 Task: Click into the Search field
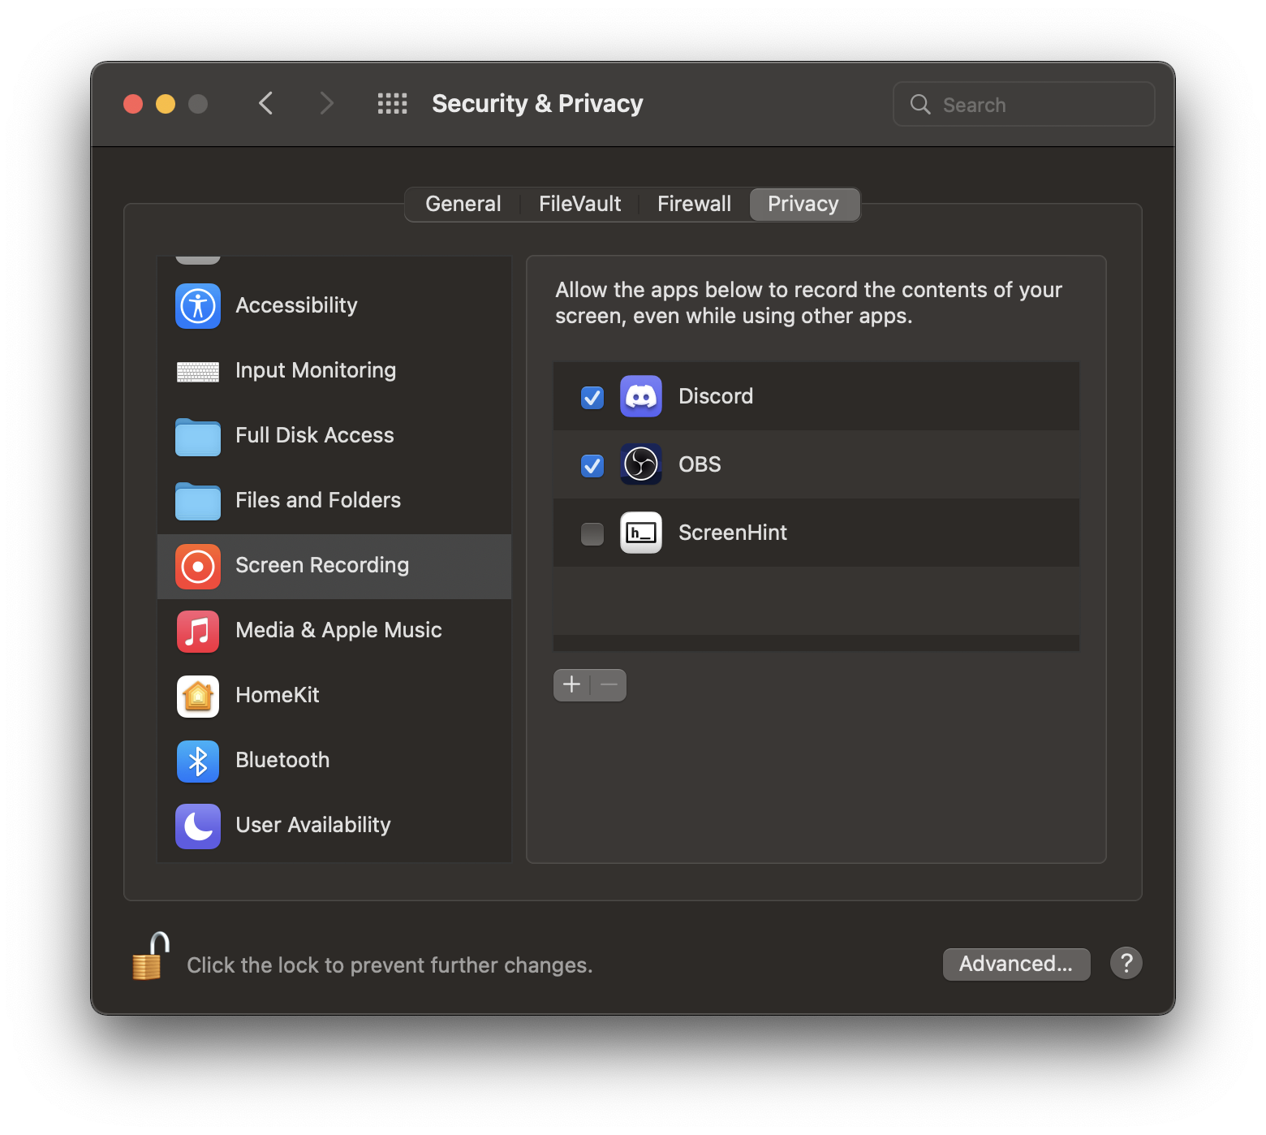[x=1024, y=104]
